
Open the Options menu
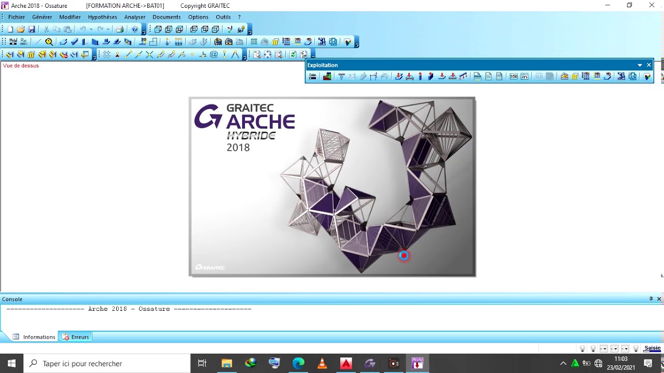click(x=198, y=17)
